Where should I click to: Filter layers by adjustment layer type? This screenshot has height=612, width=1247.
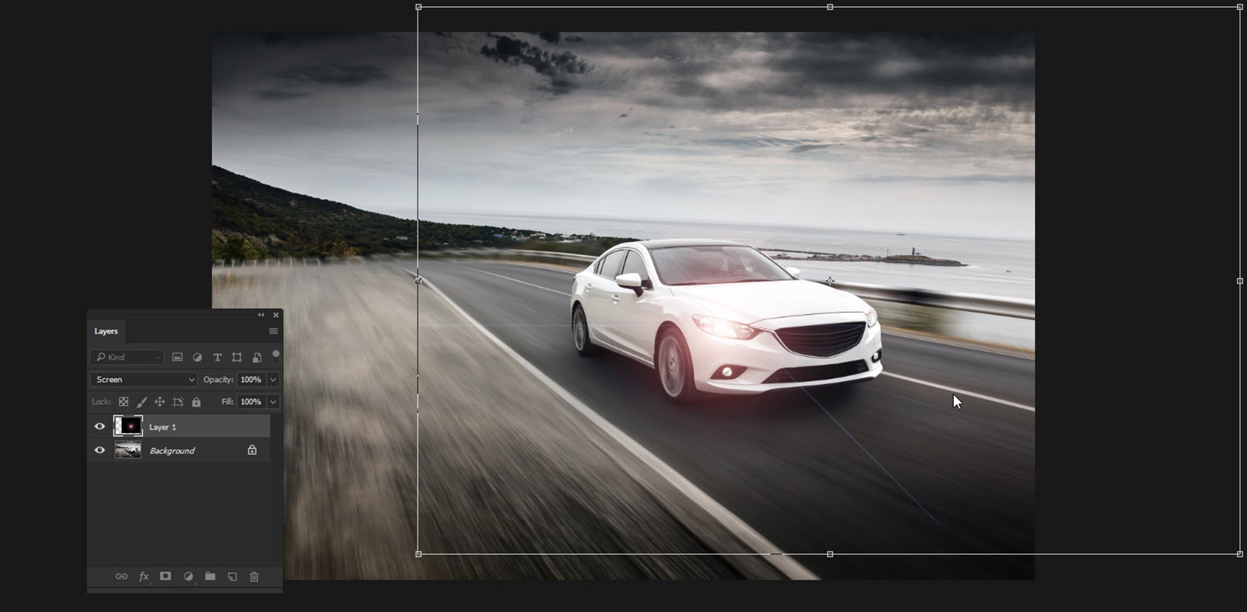[197, 357]
